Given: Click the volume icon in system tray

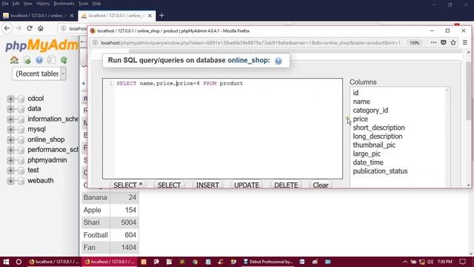Looking at the screenshot, I should point(430,262).
